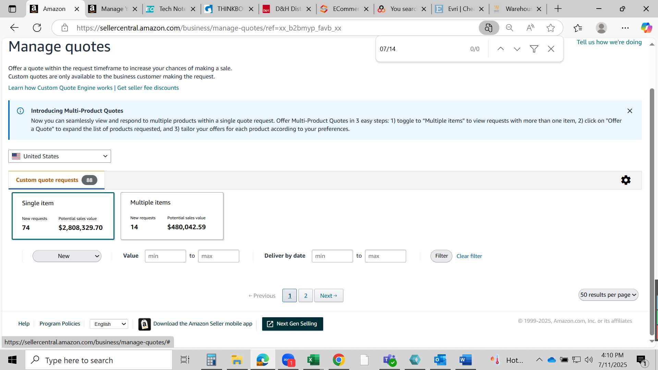Open File Explorer from the taskbar
This screenshot has height=370, width=658.
[x=237, y=360]
